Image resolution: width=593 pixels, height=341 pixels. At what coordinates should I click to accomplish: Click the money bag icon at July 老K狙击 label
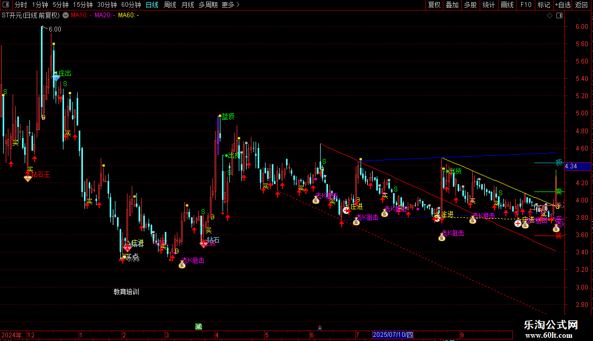pyautogui.click(x=356, y=222)
